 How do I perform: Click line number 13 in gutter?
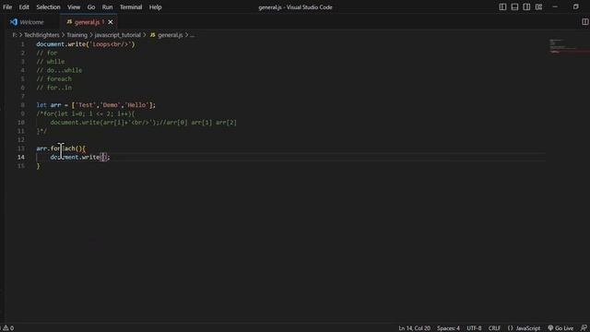tap(21, 148)
